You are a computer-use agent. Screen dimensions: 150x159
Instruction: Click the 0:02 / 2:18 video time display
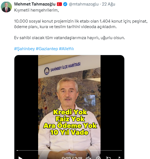coord(72,158)
